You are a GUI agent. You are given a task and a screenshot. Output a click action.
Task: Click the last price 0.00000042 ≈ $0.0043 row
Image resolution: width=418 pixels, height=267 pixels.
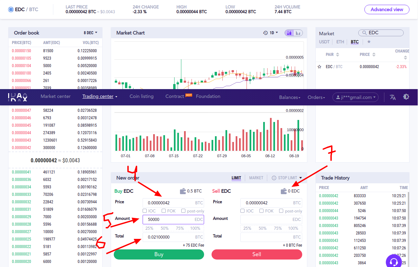55,160
